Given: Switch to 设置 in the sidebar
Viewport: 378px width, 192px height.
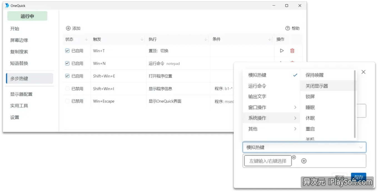Looking at the screenshot, I should coord(15,117).
